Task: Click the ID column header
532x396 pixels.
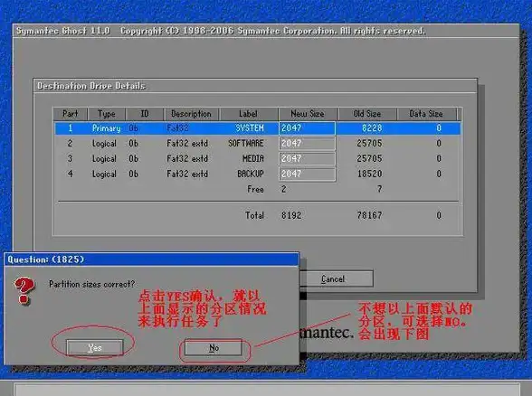Action: (145, 114)
